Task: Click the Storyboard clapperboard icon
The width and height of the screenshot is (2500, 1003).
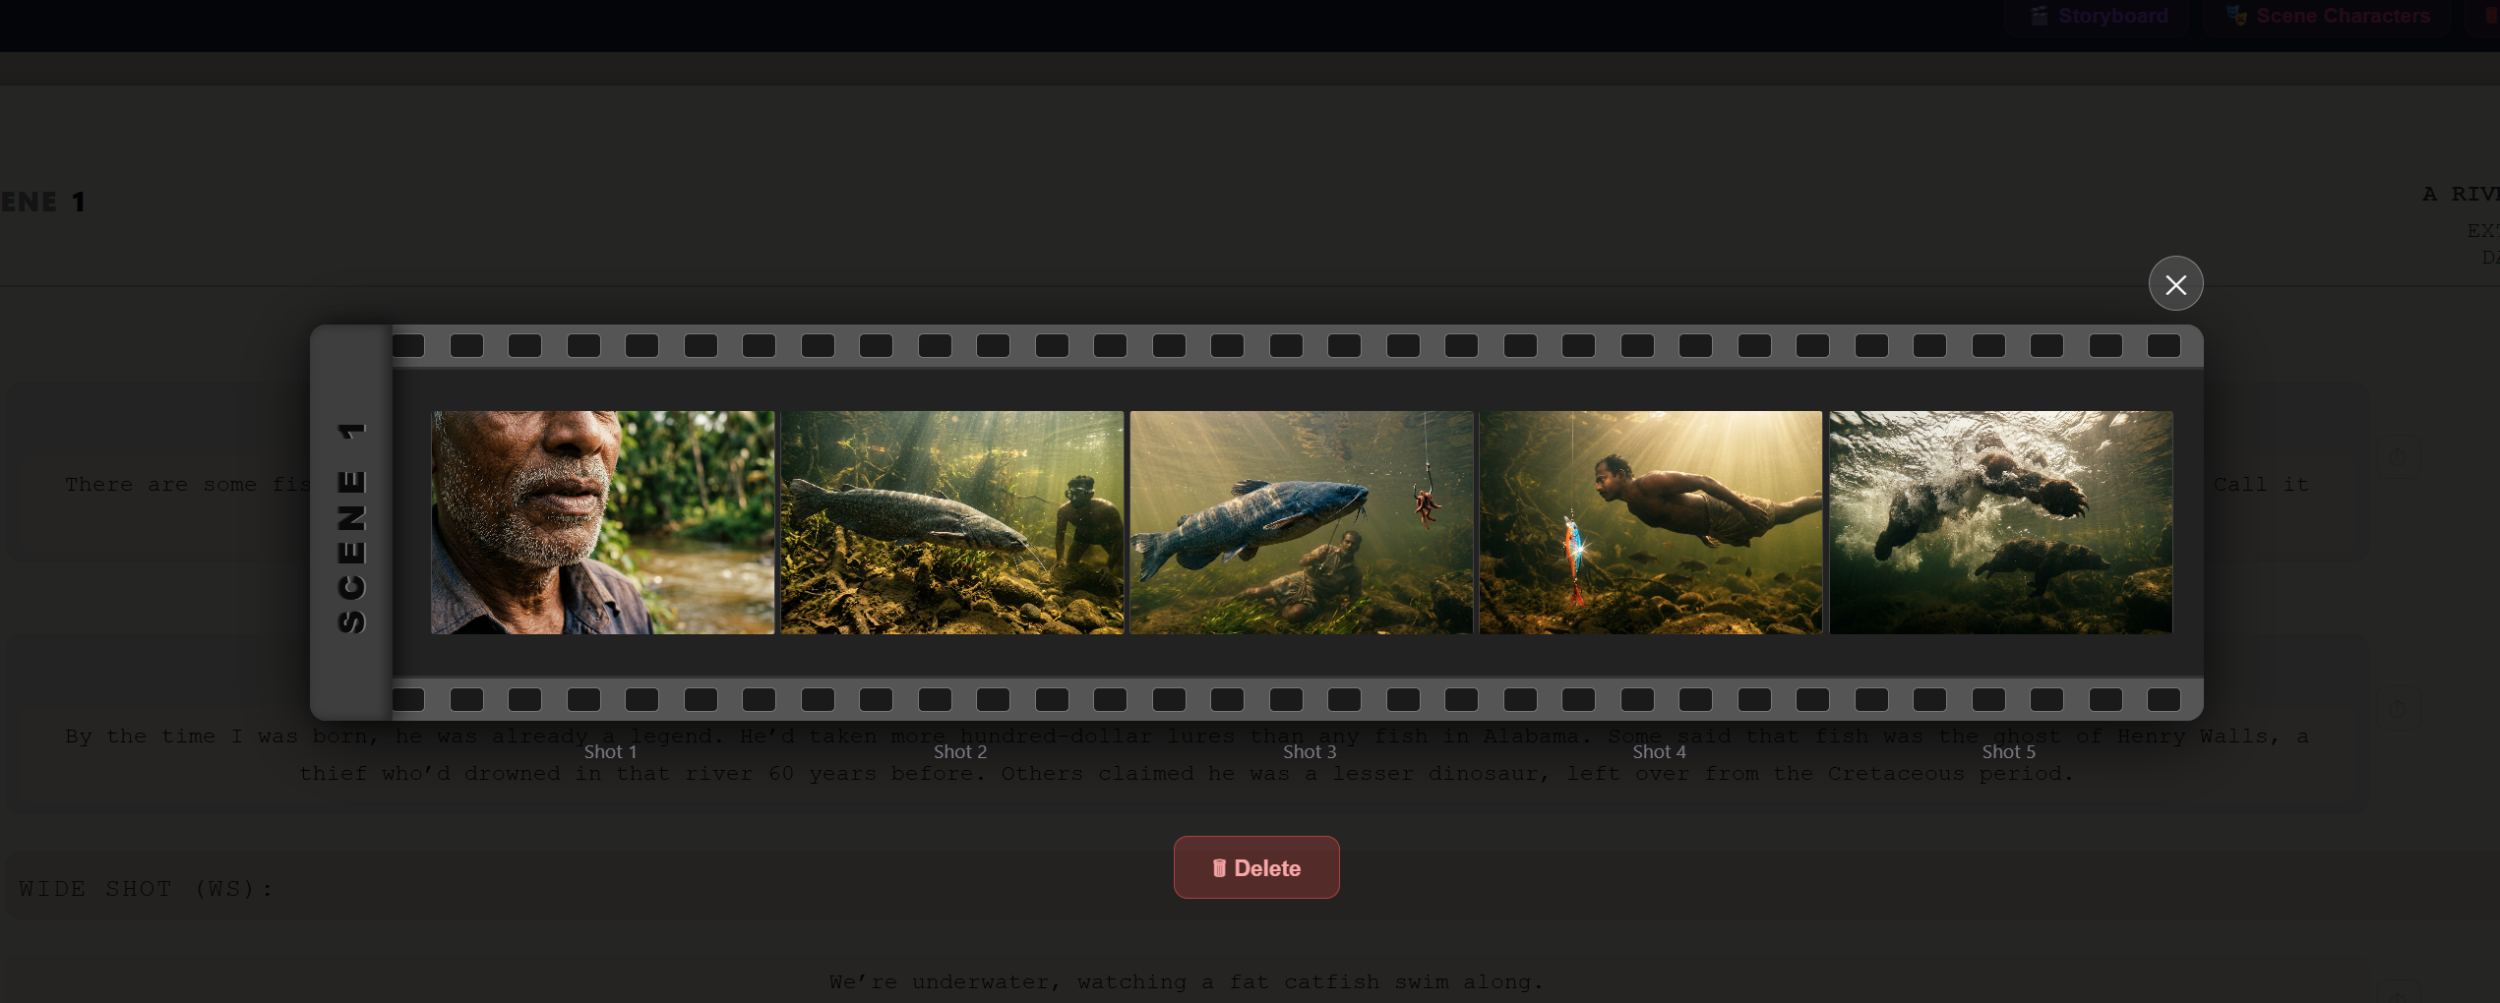Action: pos(2040,16)
